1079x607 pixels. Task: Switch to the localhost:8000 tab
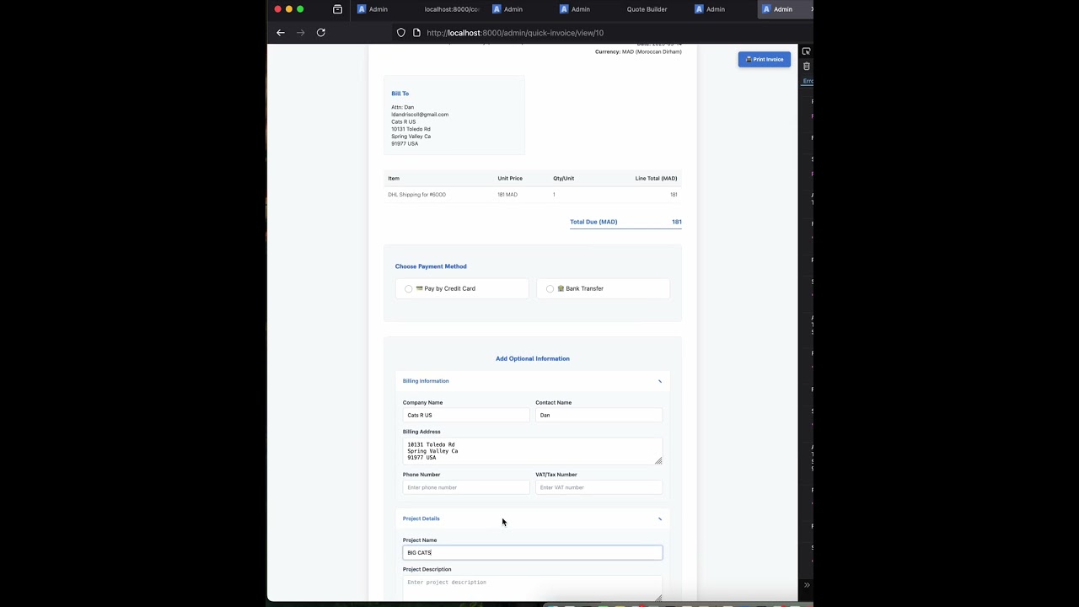coord(452,9)
